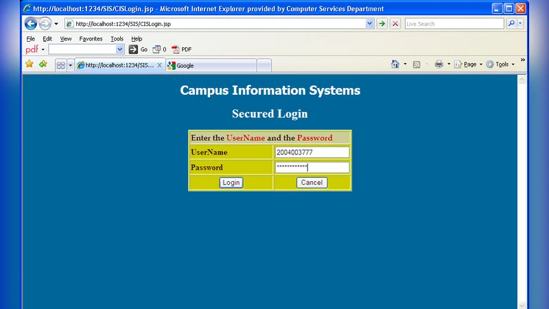Open the File menu

31,38
